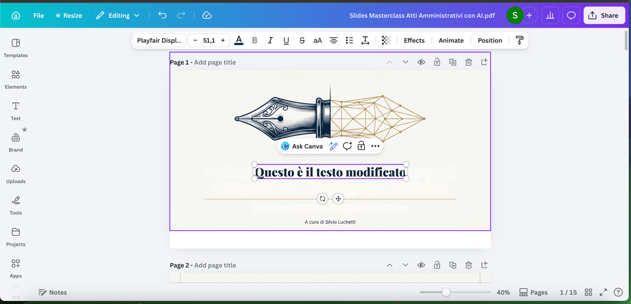631x304 pixels.
Task: Duplicate Page 1 with duplicate icon
Action: click(453, 62)
